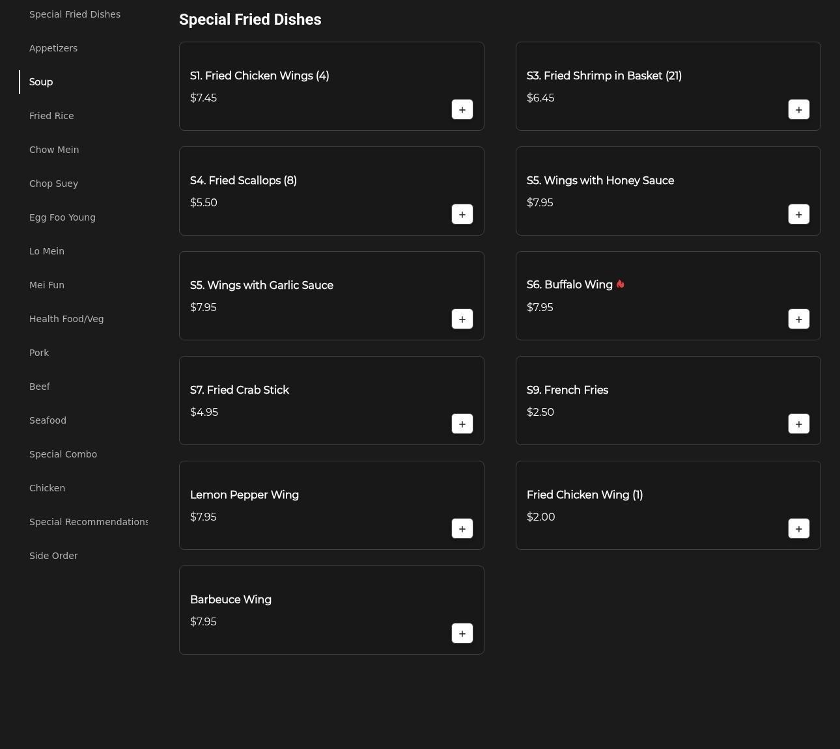Screen dimensions: 840x749
Task: Add S1. Fried Chicken Wings to order
Action: tap(462, 109)
